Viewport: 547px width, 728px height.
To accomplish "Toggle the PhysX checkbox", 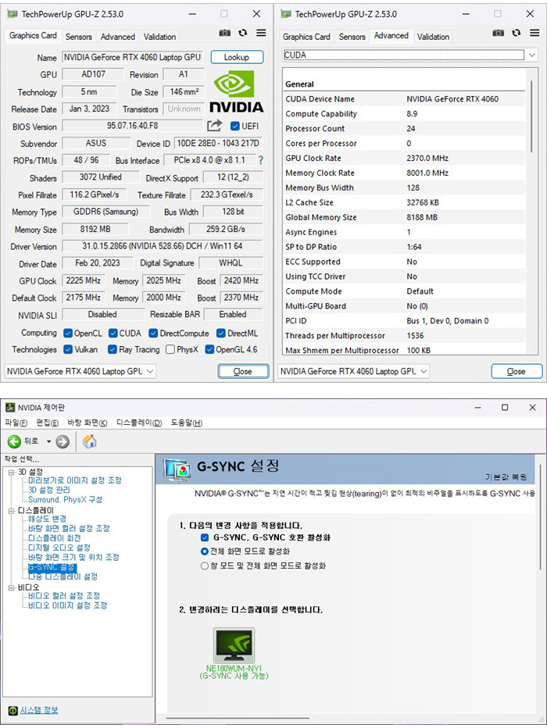I will click(x=170, y=349).
